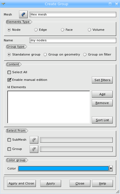Click the SubMesh selection arrow button
Viewport: 120px width, 194px height.
(34, 140)
